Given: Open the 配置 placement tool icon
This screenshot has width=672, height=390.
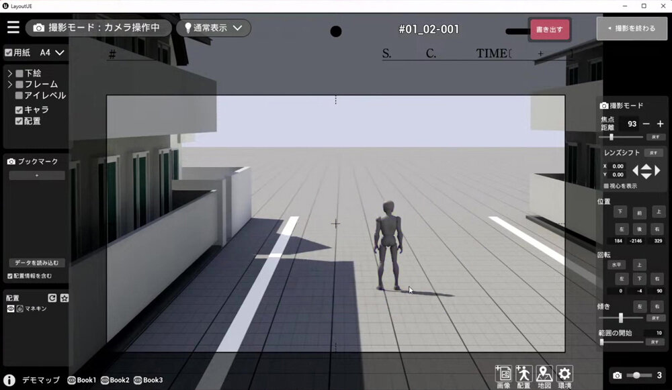Looking at the screenshot, I should click(x=523, y=377).
